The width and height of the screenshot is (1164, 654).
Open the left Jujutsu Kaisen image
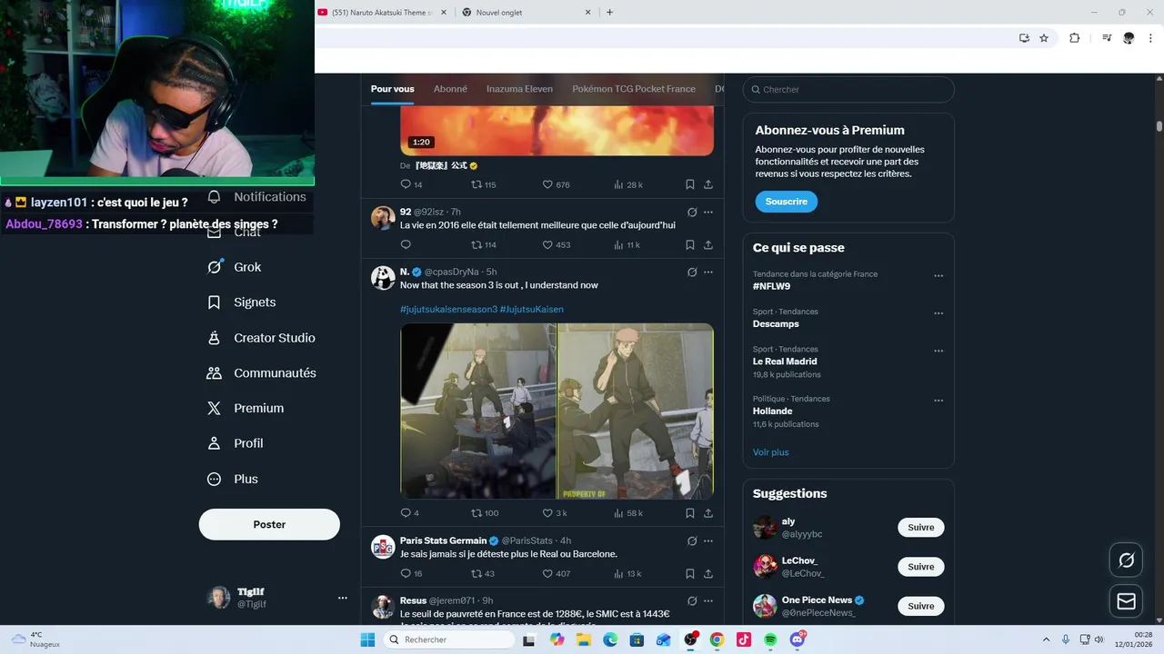tap(478, 411)
